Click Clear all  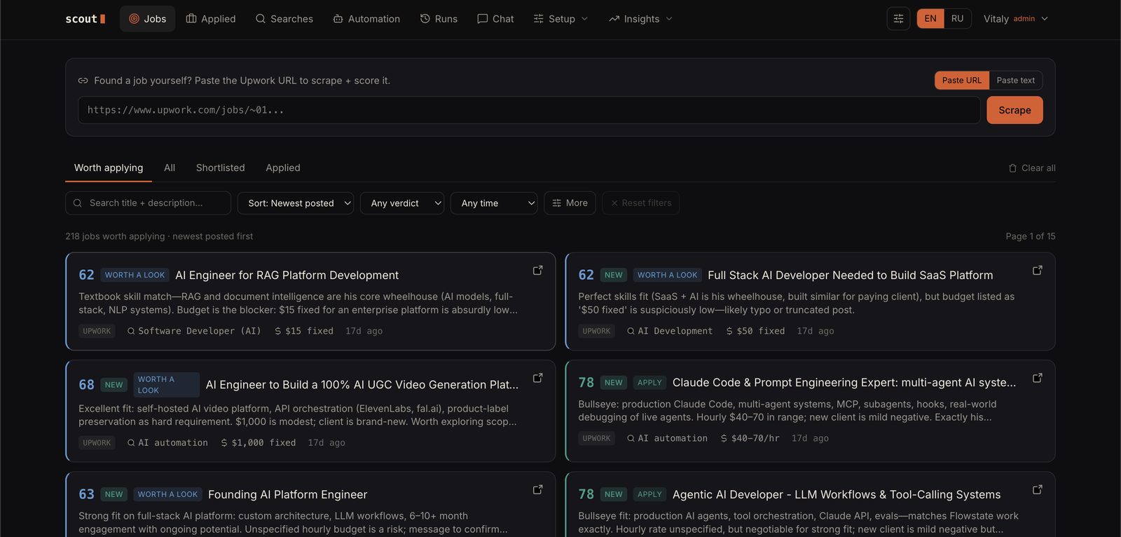[x=1032, y=168]
